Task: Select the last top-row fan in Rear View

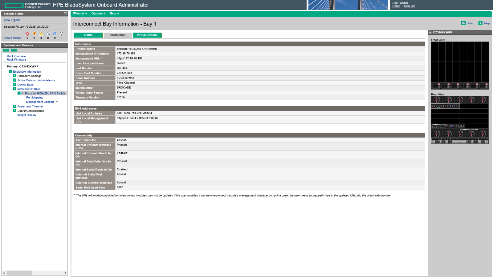Action: point(483,100)
